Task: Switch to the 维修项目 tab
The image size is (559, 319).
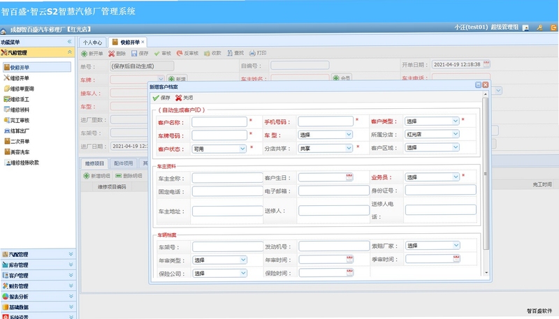Action: pos(94,163)
